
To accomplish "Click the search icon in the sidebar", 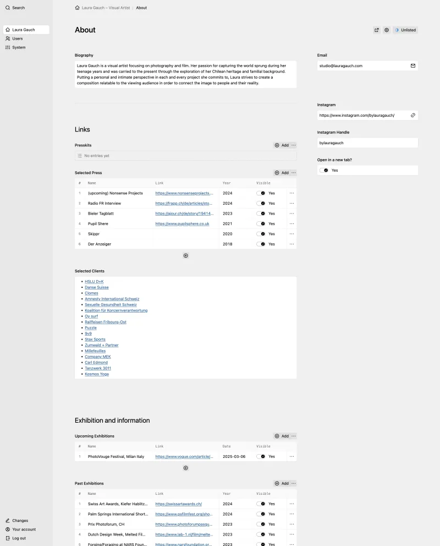I will [x=8, y=8].
